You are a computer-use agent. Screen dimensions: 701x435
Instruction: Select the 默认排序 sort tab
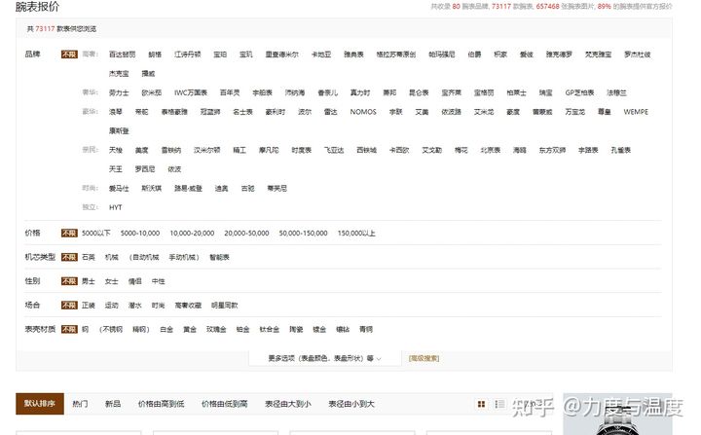[x=40, y=404]
